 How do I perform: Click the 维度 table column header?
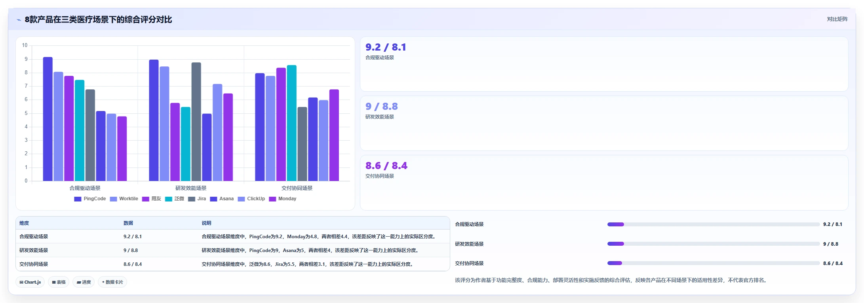coord(24,223)
